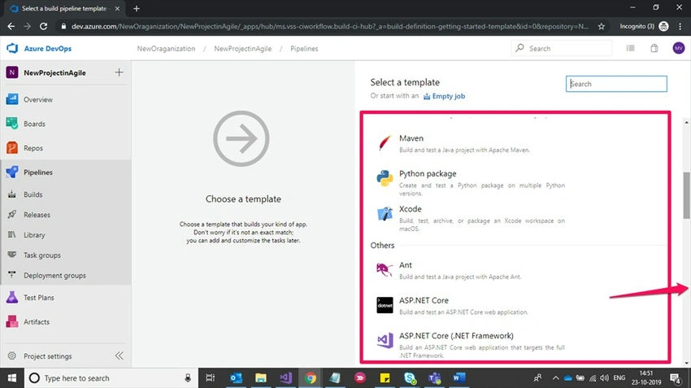The height and width of the screenshot is (388, 691).
Task: Reload the page in browser
Action: (x=43, y=27)
